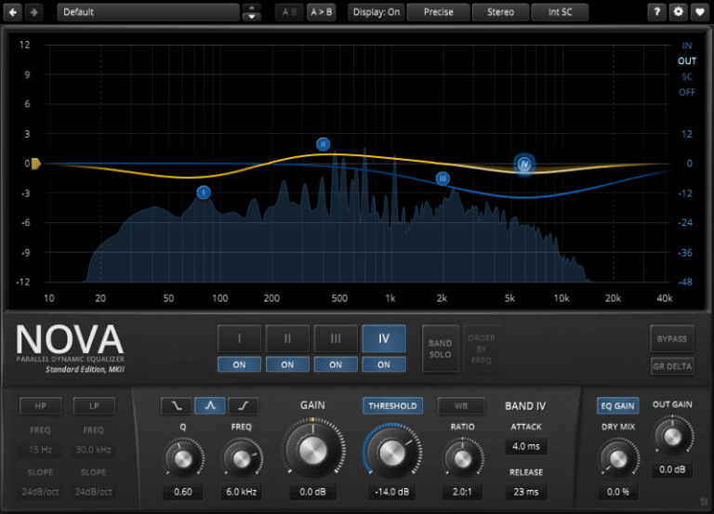The height and width of the screenshot is (514, 714).
Task: Select the high shelf filter shape icon
Action: click(x=243, y=405)
